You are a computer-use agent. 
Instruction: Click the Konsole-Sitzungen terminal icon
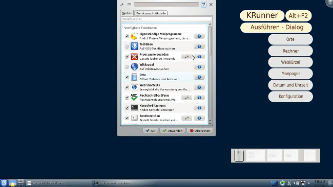pos(134,108)
